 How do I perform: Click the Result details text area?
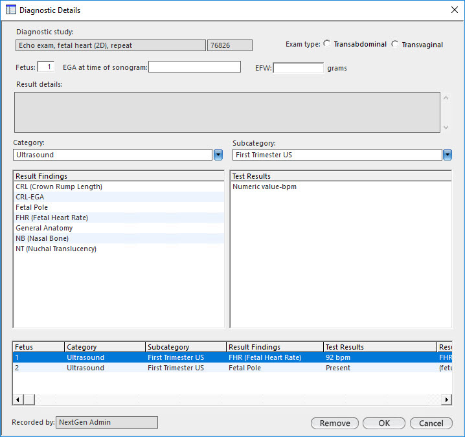tap(227, 112)
